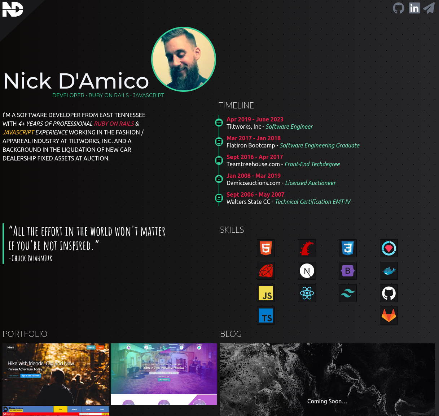Select the HTML5 skill icon
Viewport: 439px width, 416px height.
tap(266, 248)
